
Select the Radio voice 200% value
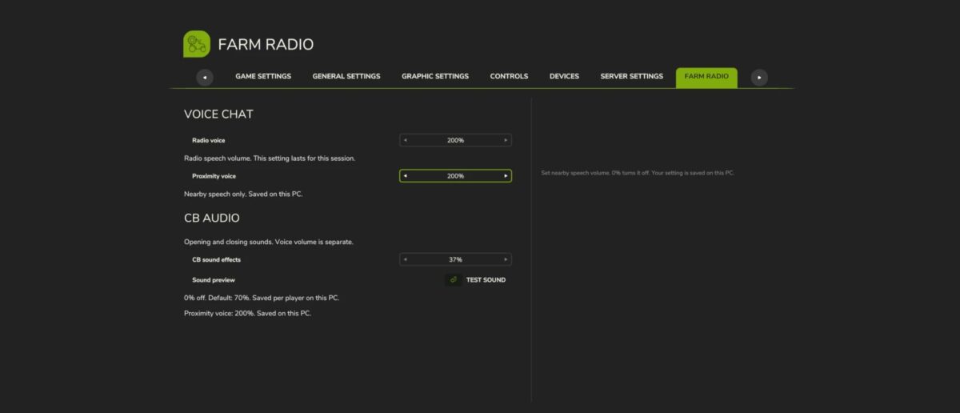click(x=455, y=140)
